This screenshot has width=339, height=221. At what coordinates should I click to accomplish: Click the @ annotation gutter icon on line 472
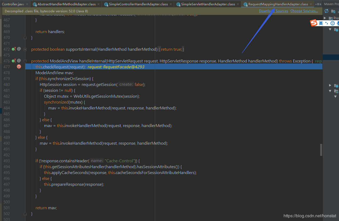coord(19,49)
